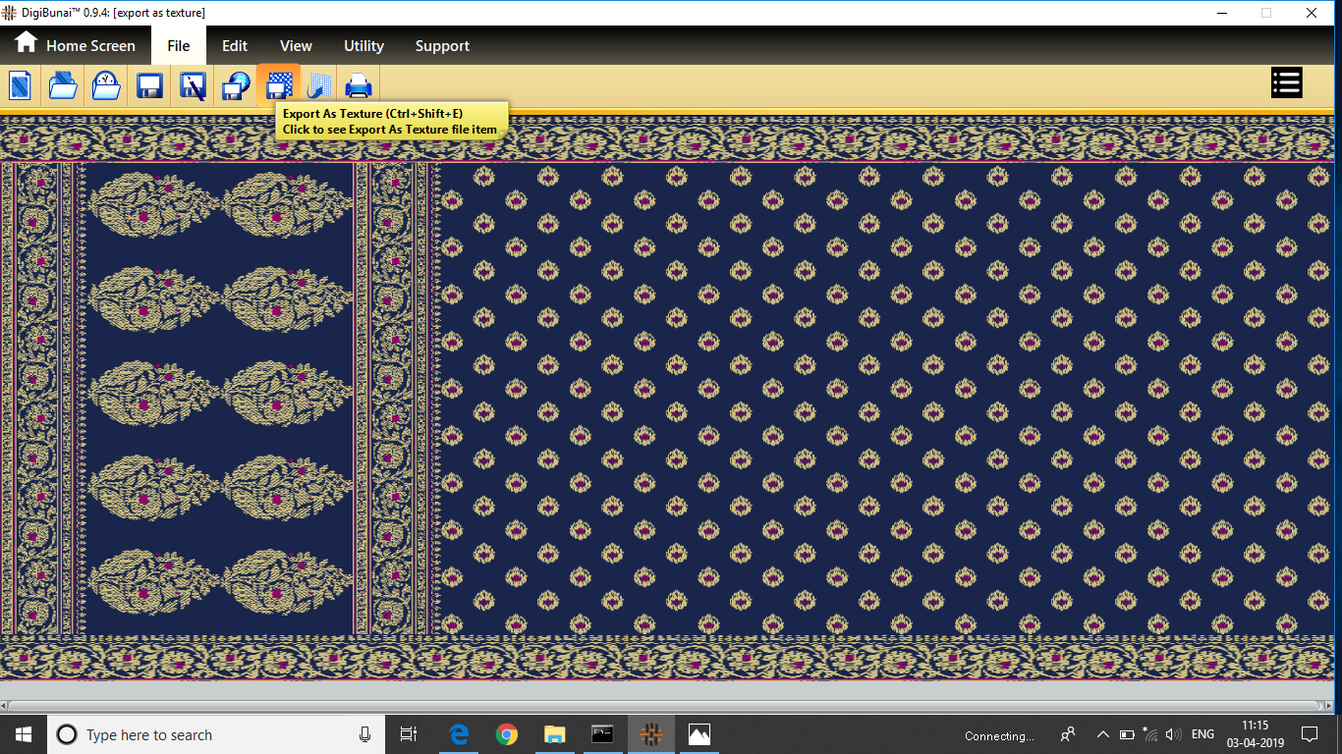
Task: Select the Utility menu
Action: [363, 46]
